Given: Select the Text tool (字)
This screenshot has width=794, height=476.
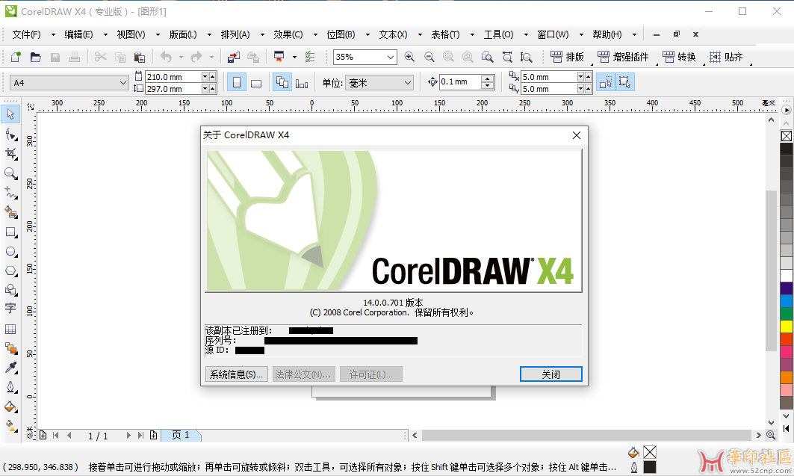Looking at the screenshot, I should pos(10,309).
